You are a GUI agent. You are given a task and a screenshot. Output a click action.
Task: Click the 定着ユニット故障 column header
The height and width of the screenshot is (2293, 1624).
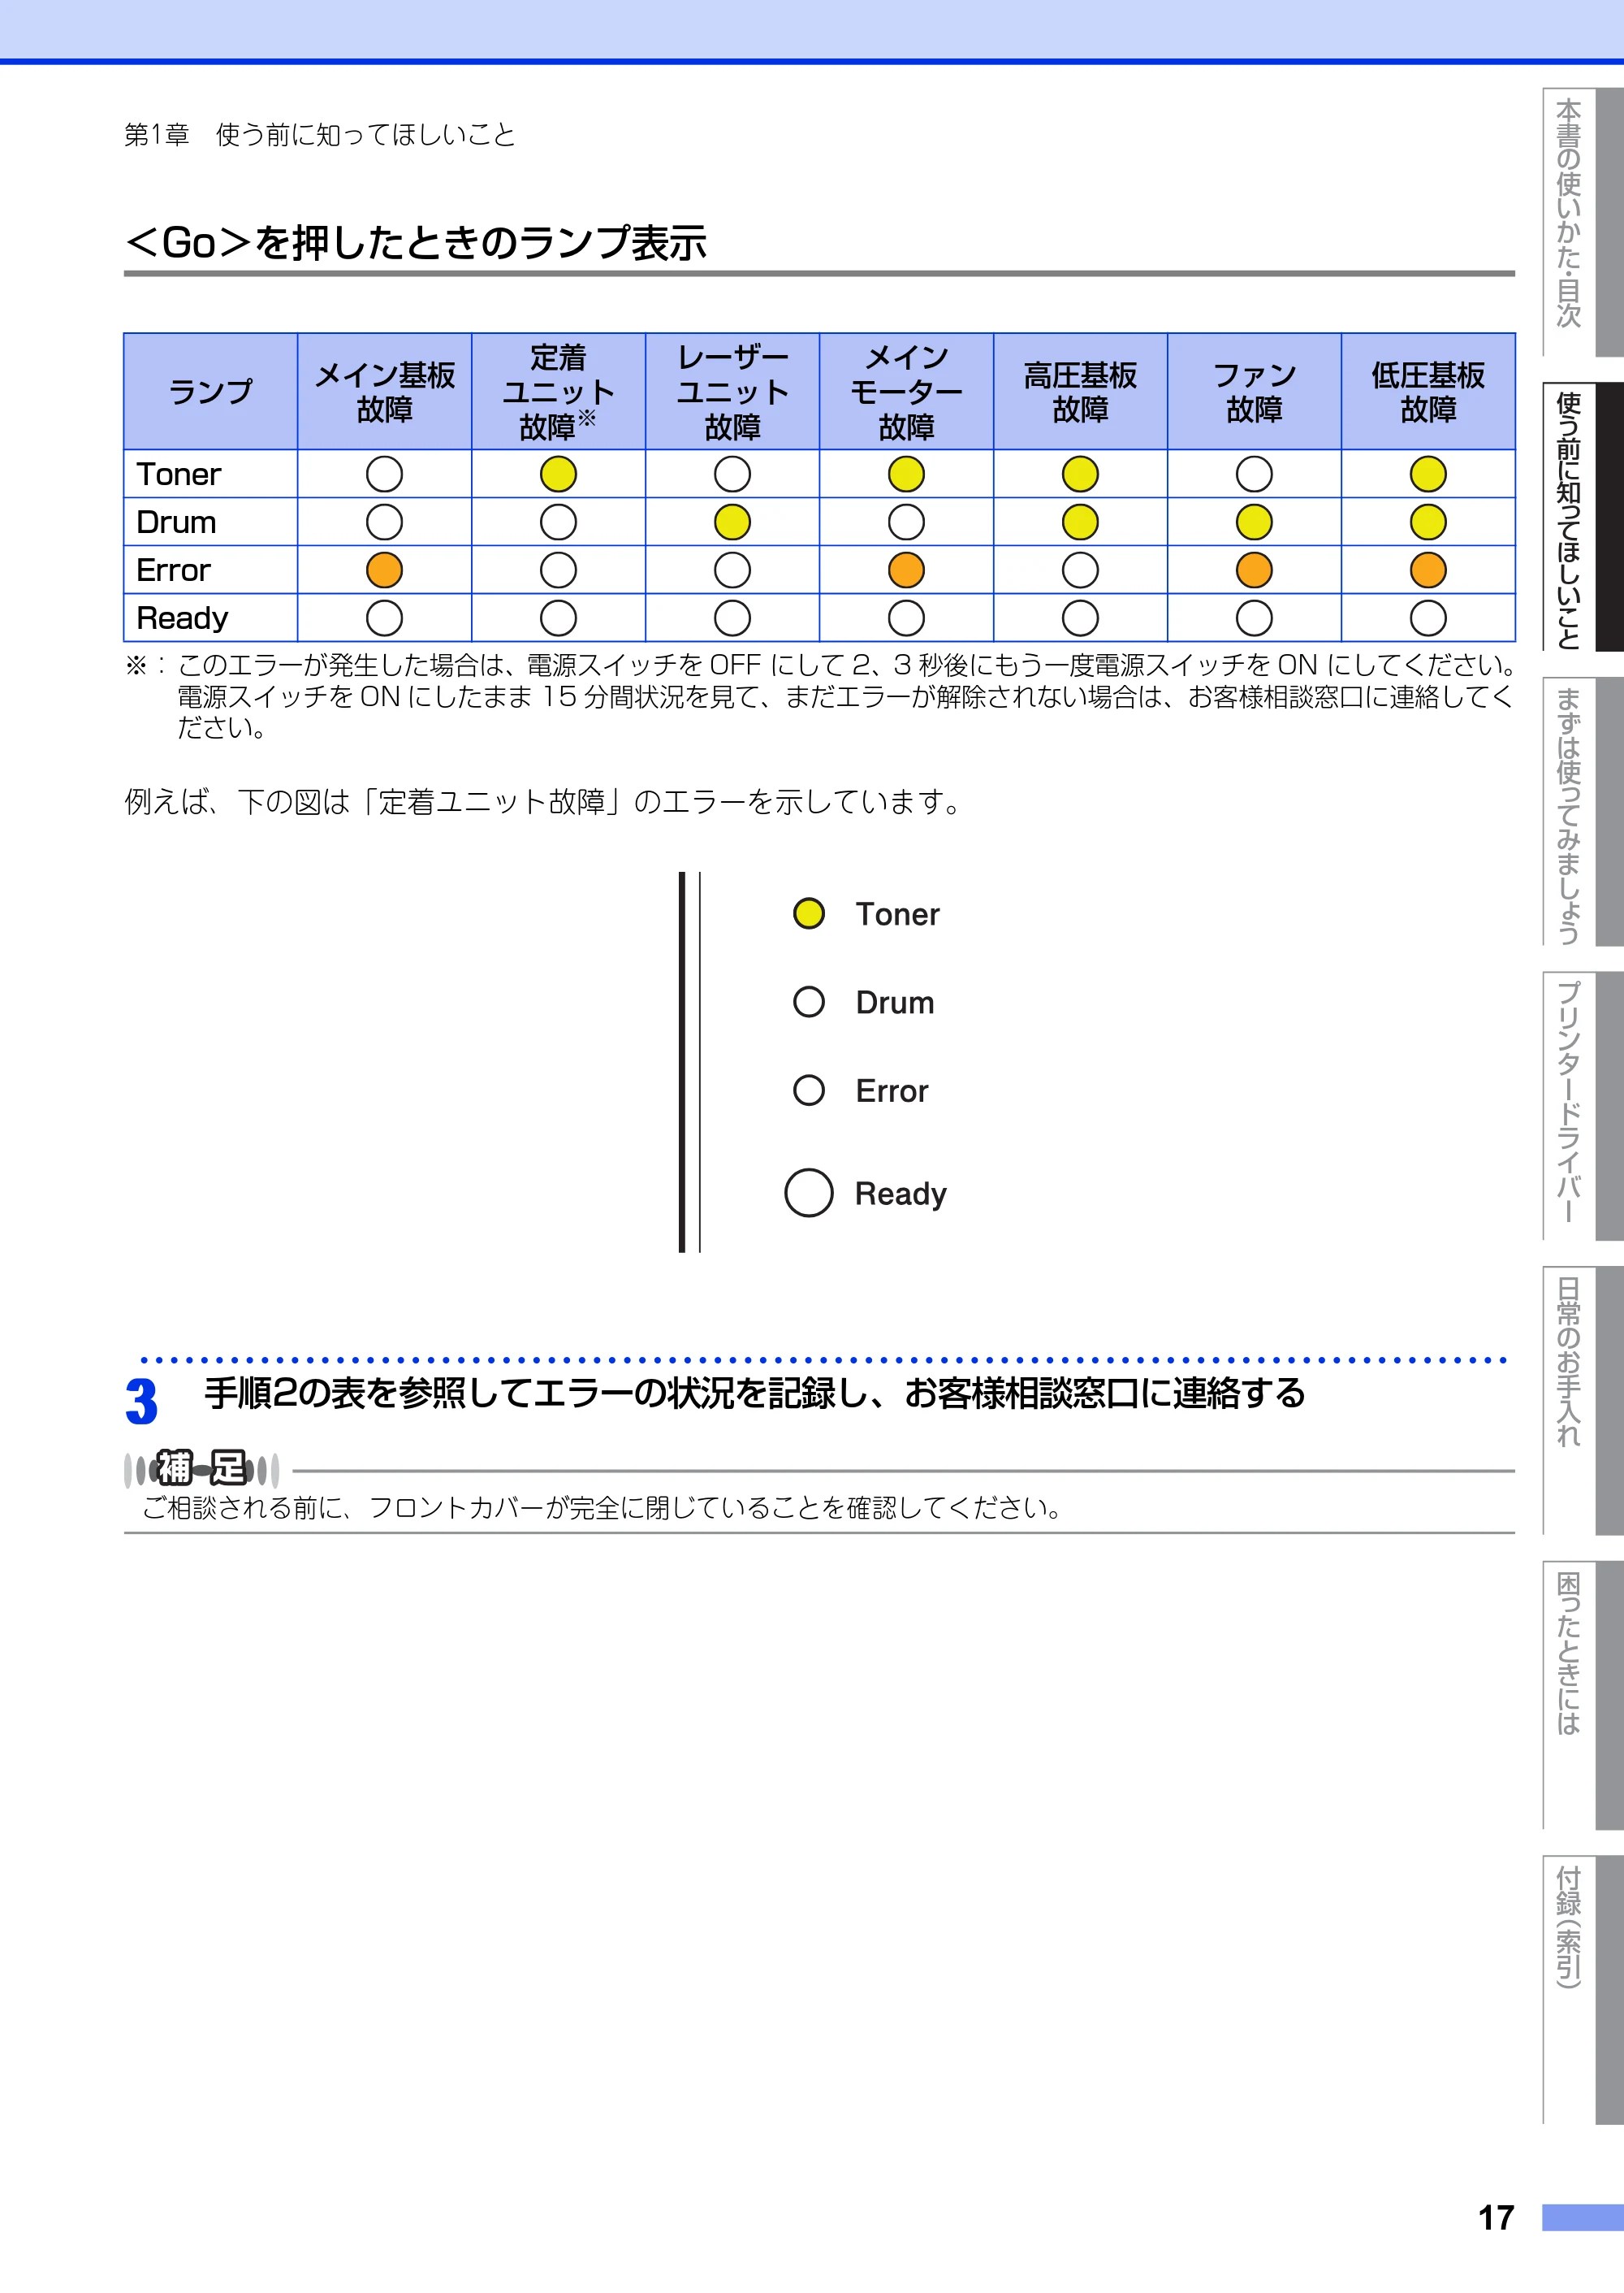click(x=558, y=391)
